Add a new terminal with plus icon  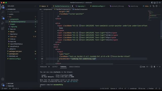pos(147,67)
